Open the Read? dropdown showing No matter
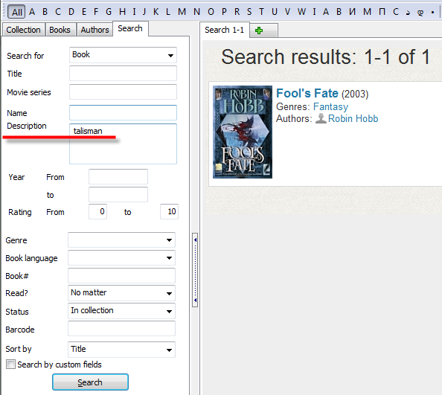 point(121,293)
